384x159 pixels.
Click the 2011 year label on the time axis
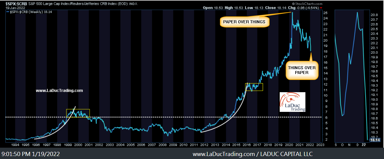coord(194,145)
